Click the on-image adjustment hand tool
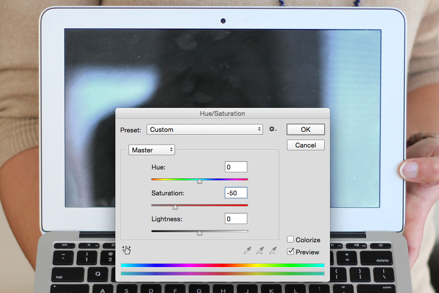The image size is (439, 293). click(127, 250)
